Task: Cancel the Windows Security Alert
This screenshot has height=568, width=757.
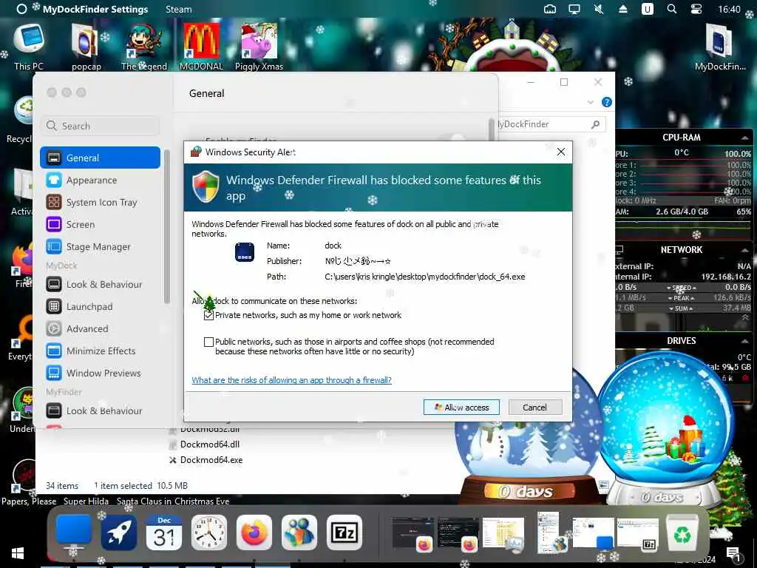Action: tap(535, 408)
